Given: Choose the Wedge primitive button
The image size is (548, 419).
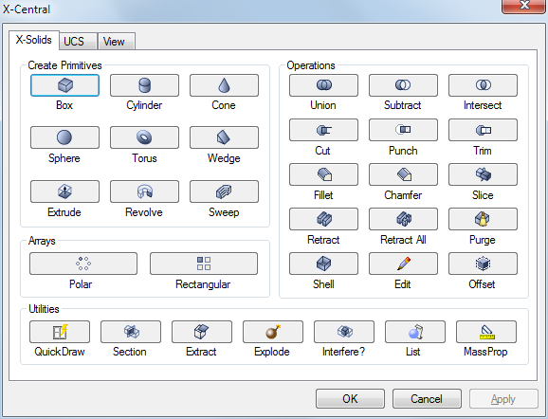Looking at the screenshot, I should pos(224,137).
